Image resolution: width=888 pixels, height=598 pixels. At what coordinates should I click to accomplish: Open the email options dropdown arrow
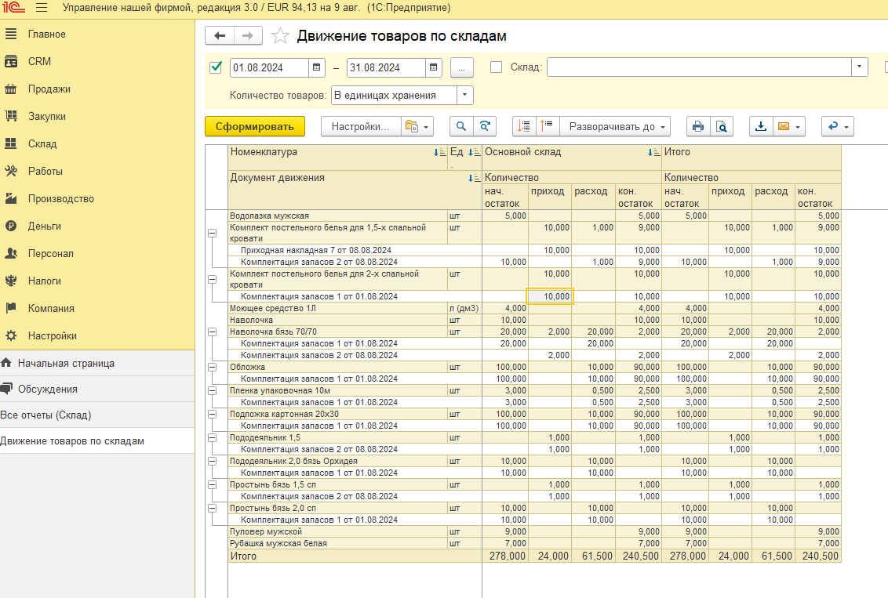coord(798,127)
